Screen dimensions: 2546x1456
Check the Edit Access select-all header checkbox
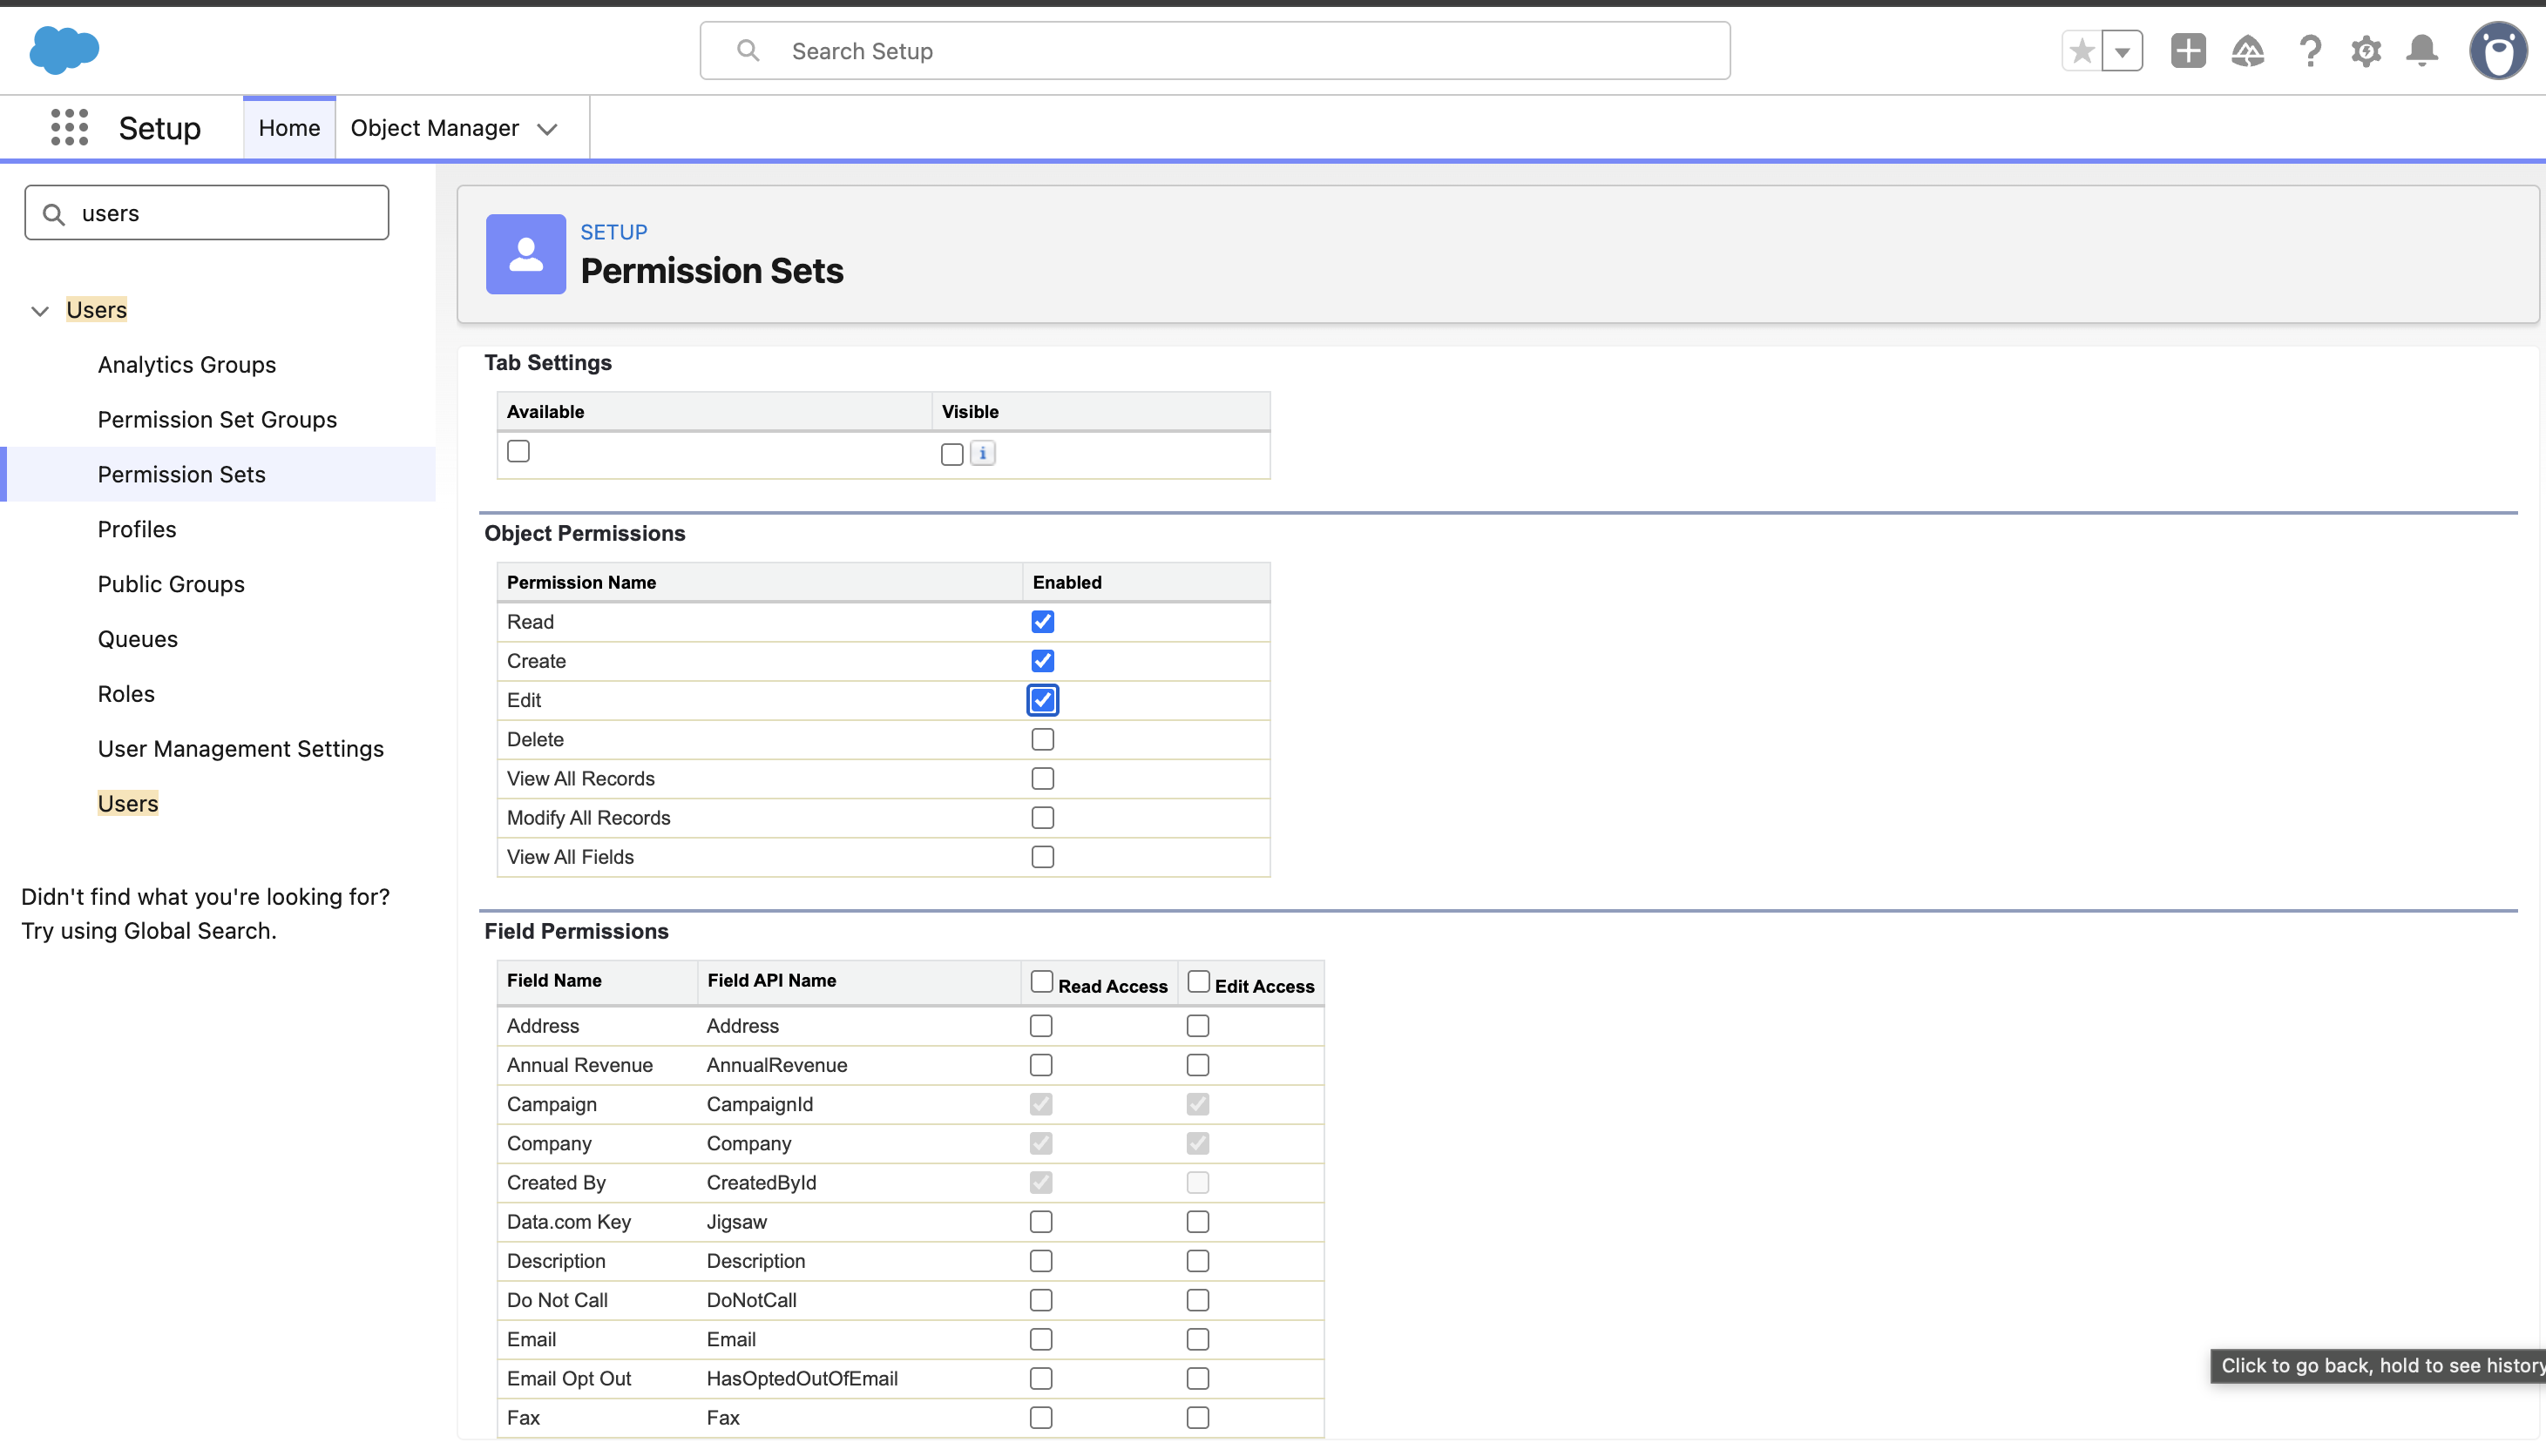tap(1198, 982)
